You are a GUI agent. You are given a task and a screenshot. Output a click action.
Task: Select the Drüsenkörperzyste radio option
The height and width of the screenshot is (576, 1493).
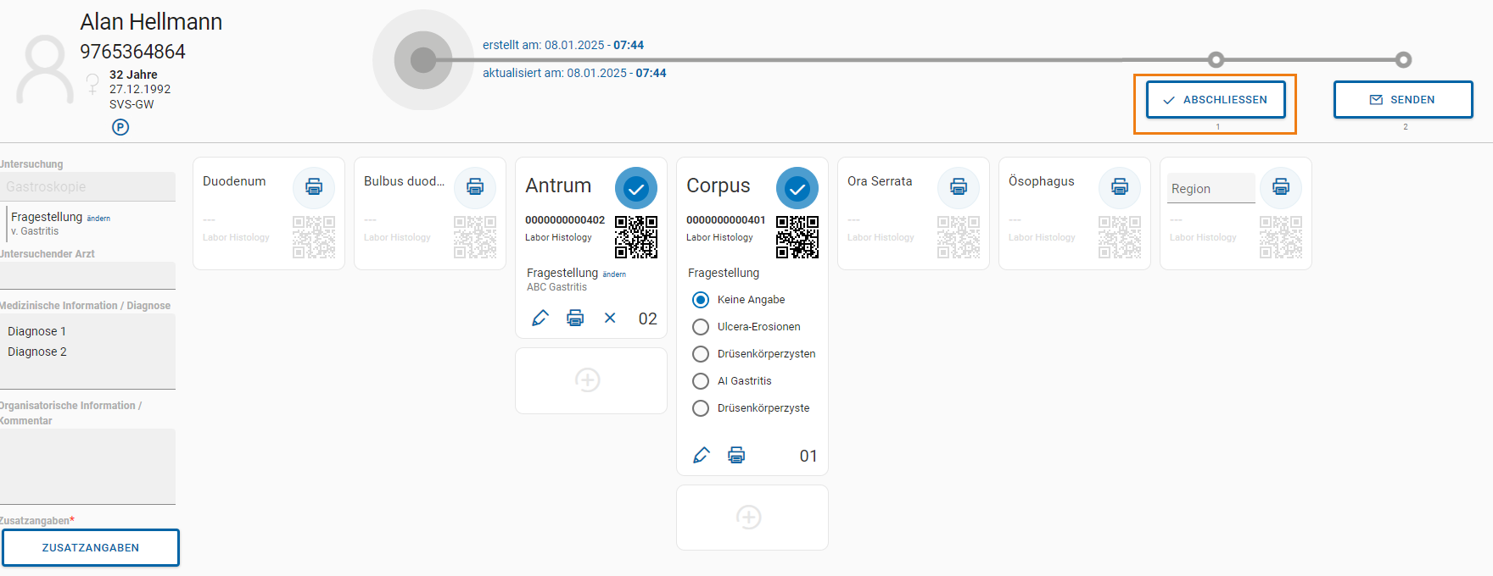click(701, 408)
